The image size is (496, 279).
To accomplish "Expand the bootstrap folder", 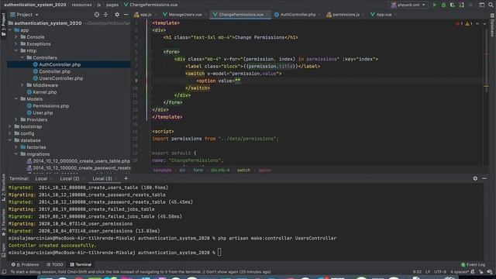I will 10,126.
